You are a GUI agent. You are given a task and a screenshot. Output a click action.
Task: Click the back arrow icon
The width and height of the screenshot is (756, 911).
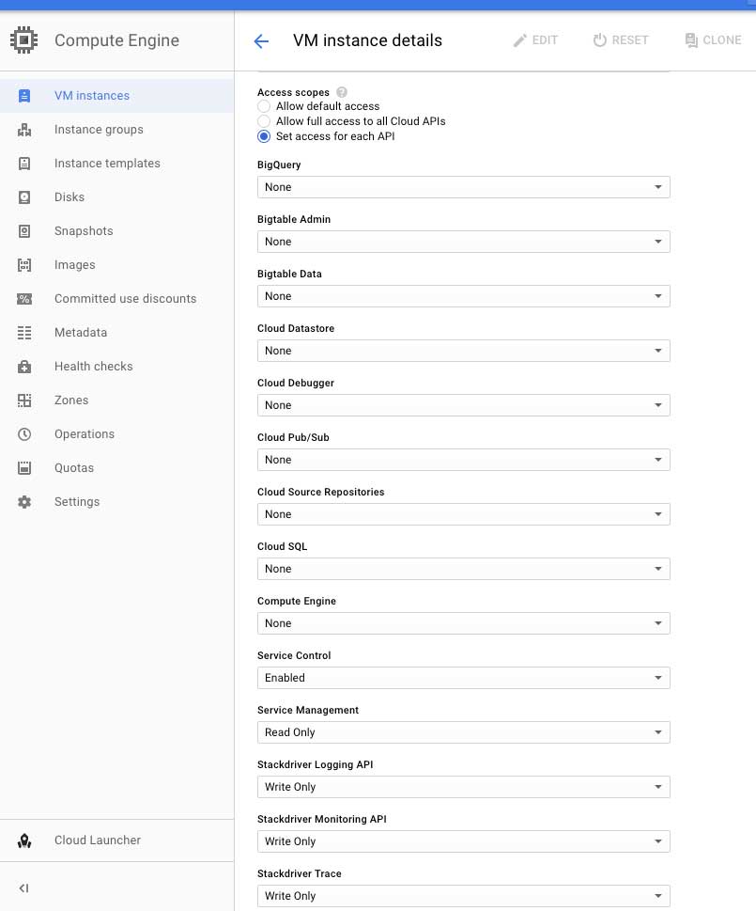(261, 40)
